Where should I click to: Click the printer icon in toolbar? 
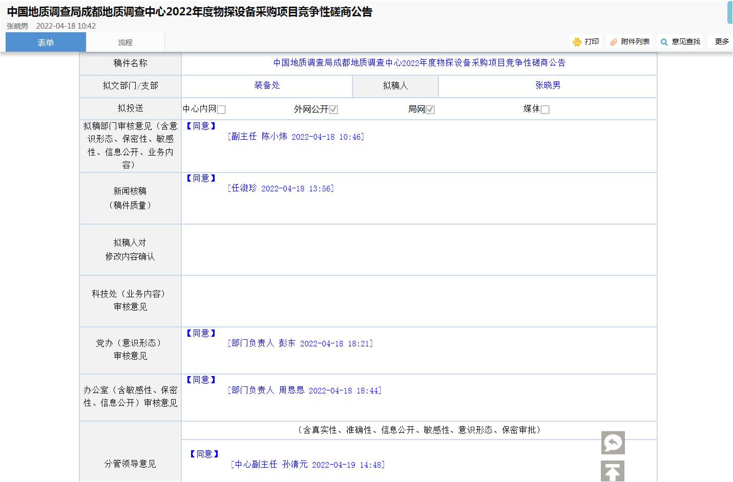[x=577, y=42]
